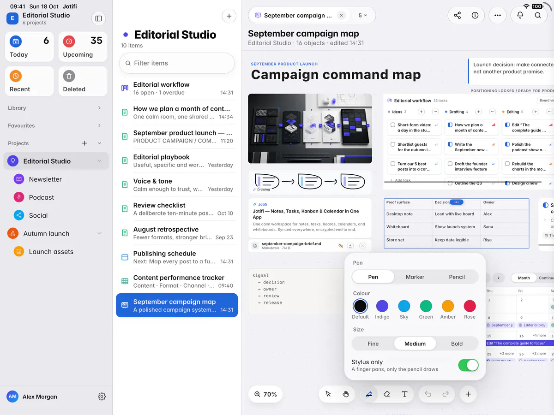Collapse the Editorial Studio project chevron
The height and width of the screenshot is (415, 554).
pos(99,161)
